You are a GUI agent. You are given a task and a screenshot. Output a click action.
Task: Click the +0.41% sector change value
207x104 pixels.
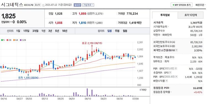(198, 92)
